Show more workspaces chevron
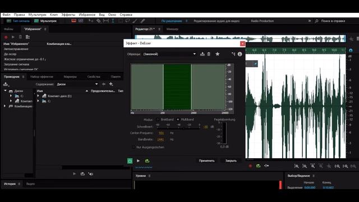Image resolution: width=359 pixels, height=202 pixels. (x=310, y=21)
